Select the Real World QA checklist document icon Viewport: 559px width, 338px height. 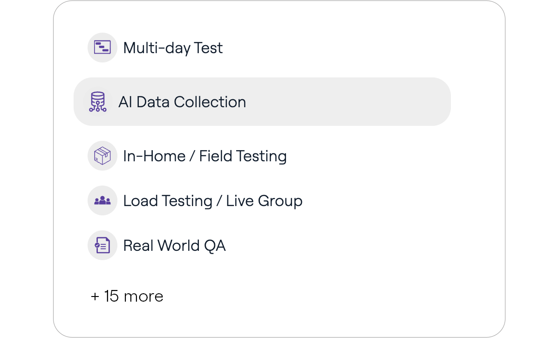pos(102,245)
